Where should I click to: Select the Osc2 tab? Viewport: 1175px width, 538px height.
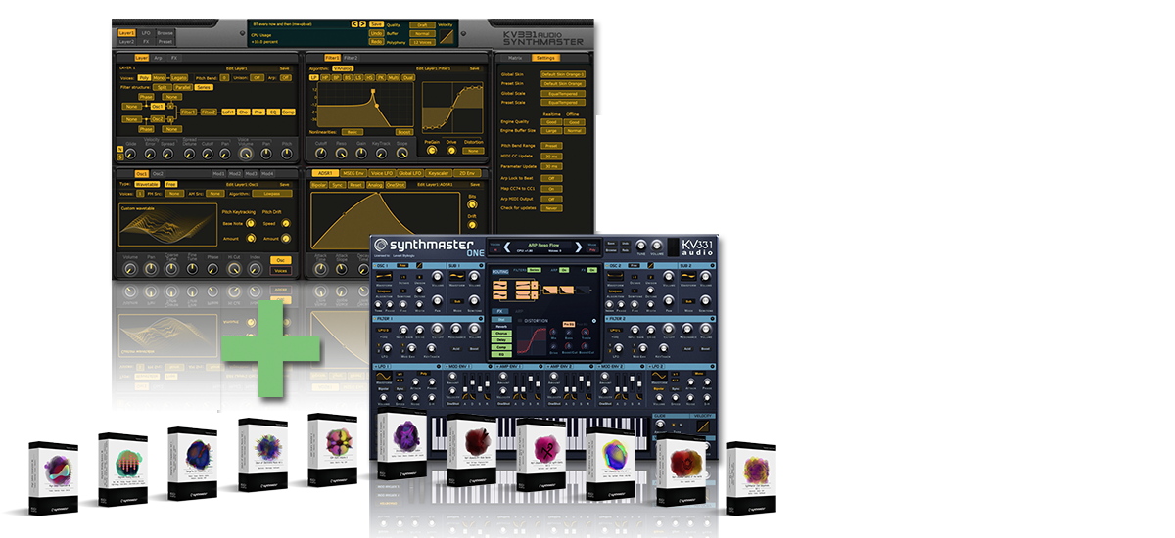(x=160, y=174)
